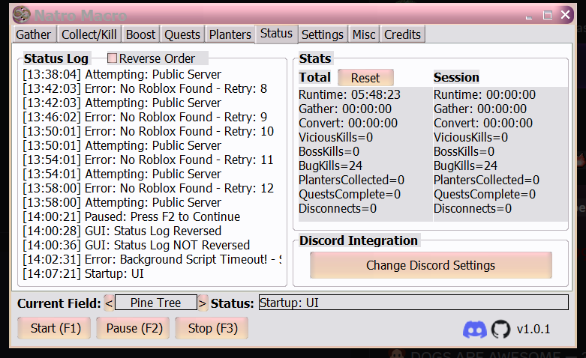Click Session 'ViciousKills=0' stat
586x358 pixels.
point(470,137)
